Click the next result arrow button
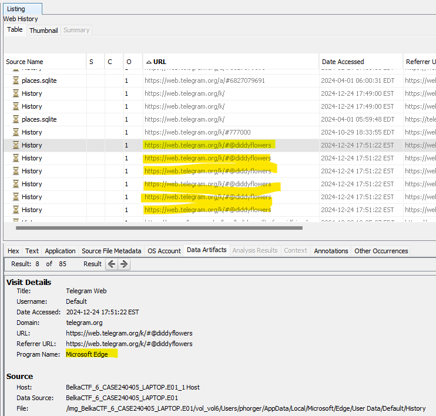 (x=124, y=264)
